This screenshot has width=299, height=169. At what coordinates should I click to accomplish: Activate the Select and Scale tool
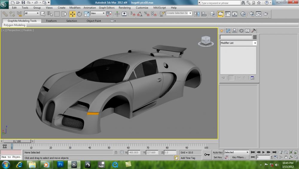pyautogui.click(x=87, y=14)
